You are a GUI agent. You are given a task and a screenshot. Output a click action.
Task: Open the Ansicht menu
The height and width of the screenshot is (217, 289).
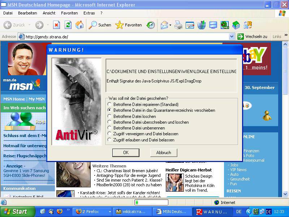pyautogui.click(x=49, y=13)
